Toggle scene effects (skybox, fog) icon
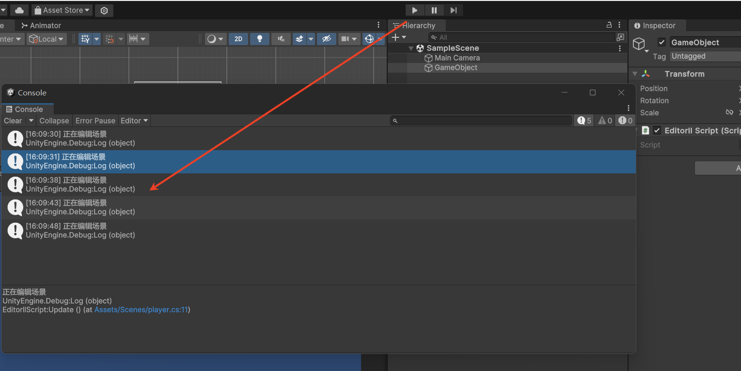The image size is (741, 371). tap(300, 39)
